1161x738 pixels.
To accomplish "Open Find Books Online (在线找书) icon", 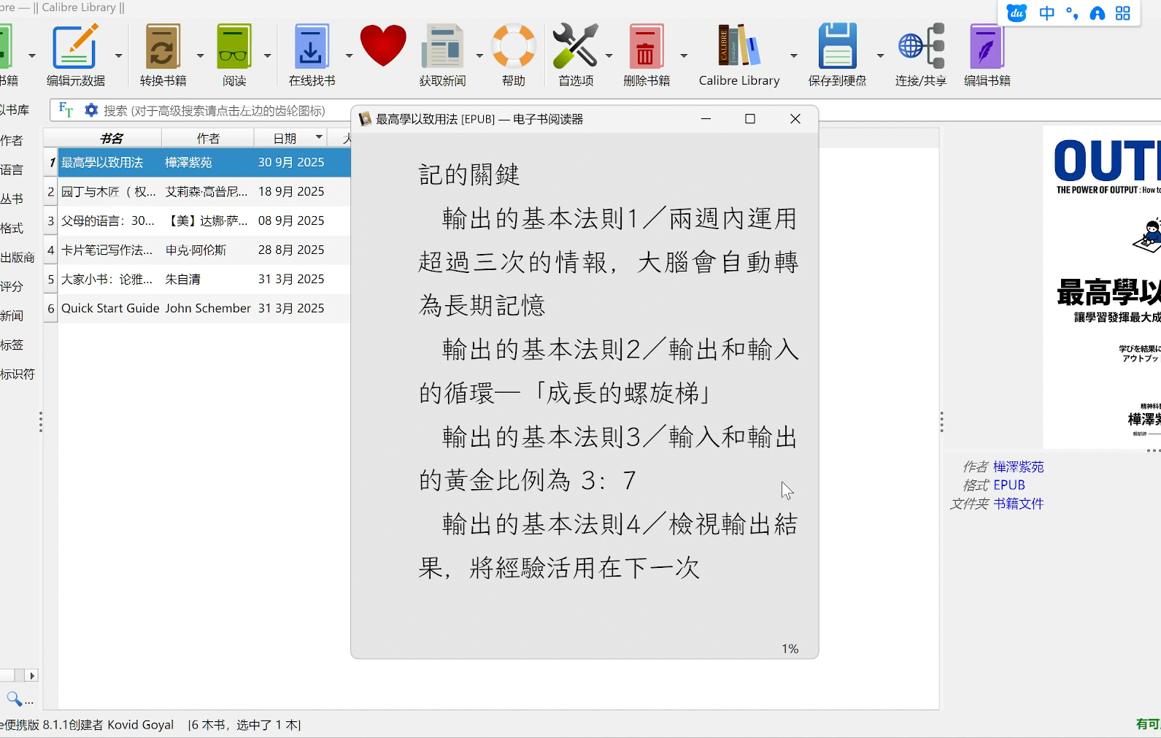I will pyautogui.click(x=312, y=47).
